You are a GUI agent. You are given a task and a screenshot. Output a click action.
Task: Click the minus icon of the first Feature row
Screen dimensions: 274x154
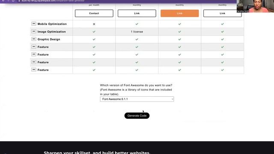tap(34, 47)
